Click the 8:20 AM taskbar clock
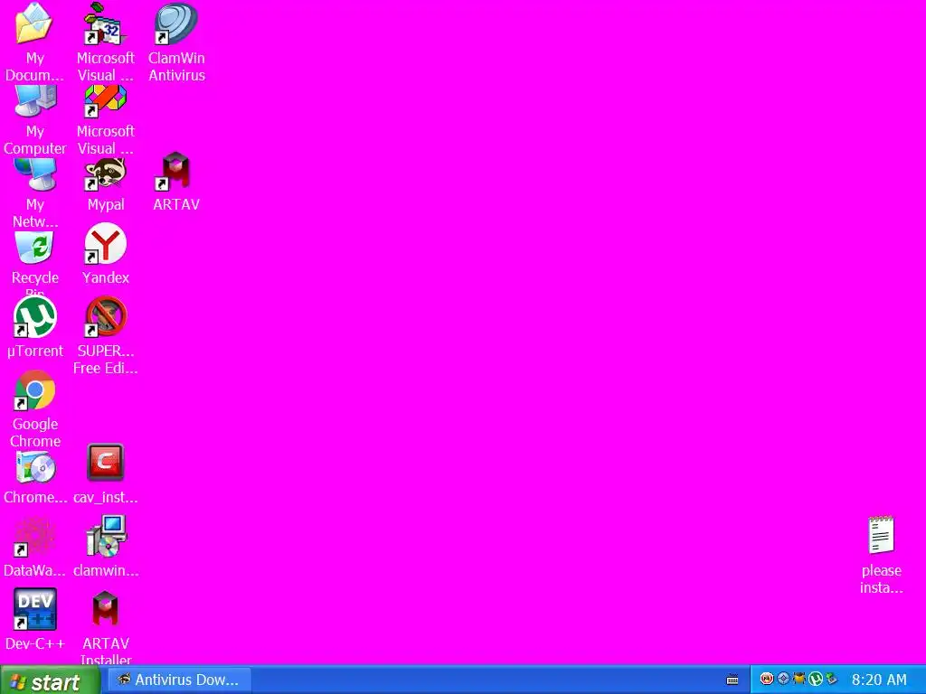This screenshot has height=694, width=926. tap(879, 680)
